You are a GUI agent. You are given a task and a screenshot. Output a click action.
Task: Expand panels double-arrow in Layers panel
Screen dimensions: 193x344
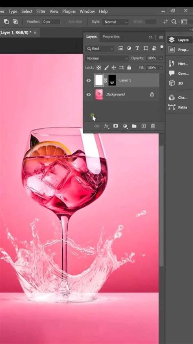click(151, 37)
